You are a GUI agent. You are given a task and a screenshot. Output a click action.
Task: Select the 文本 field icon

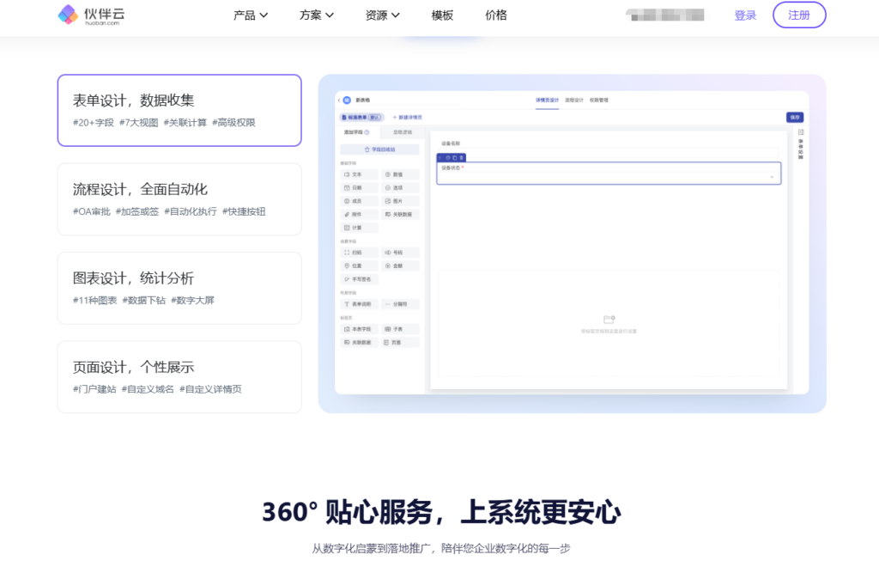tap(359, 176)
